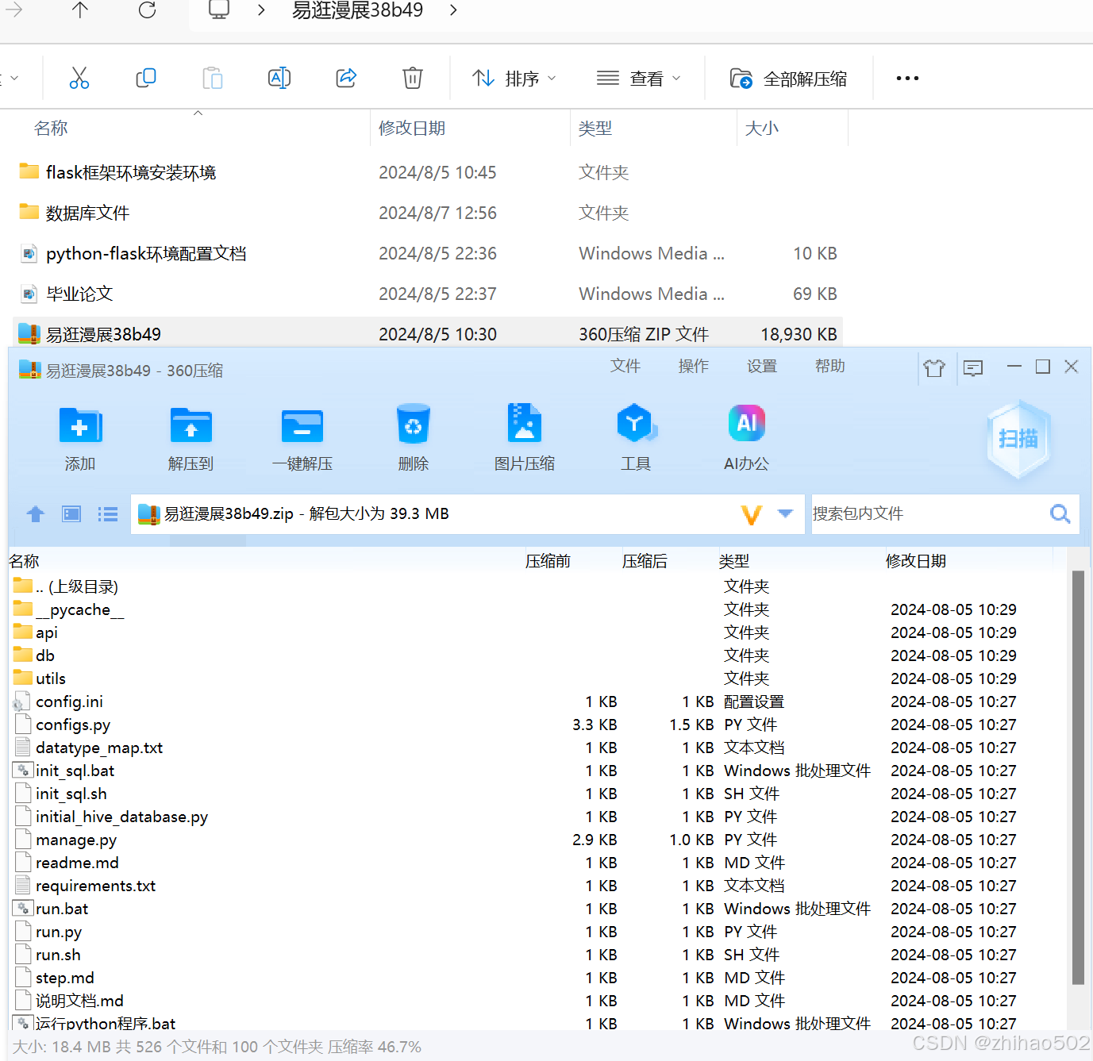Image resolution: width=1093 pixels, height=1061 pixels.
Task: Select the 数据库文件 folder
Action: pos(87,213)
